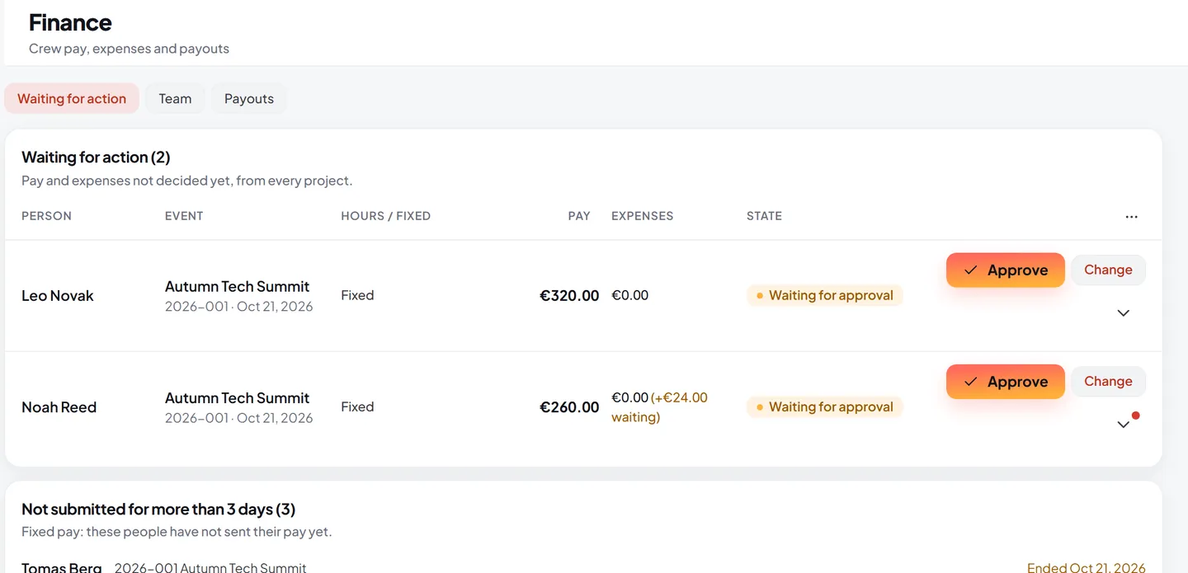Click the HOURS / FIXED column header
This screenshot has width=1188, height=573.
[386, 216]
